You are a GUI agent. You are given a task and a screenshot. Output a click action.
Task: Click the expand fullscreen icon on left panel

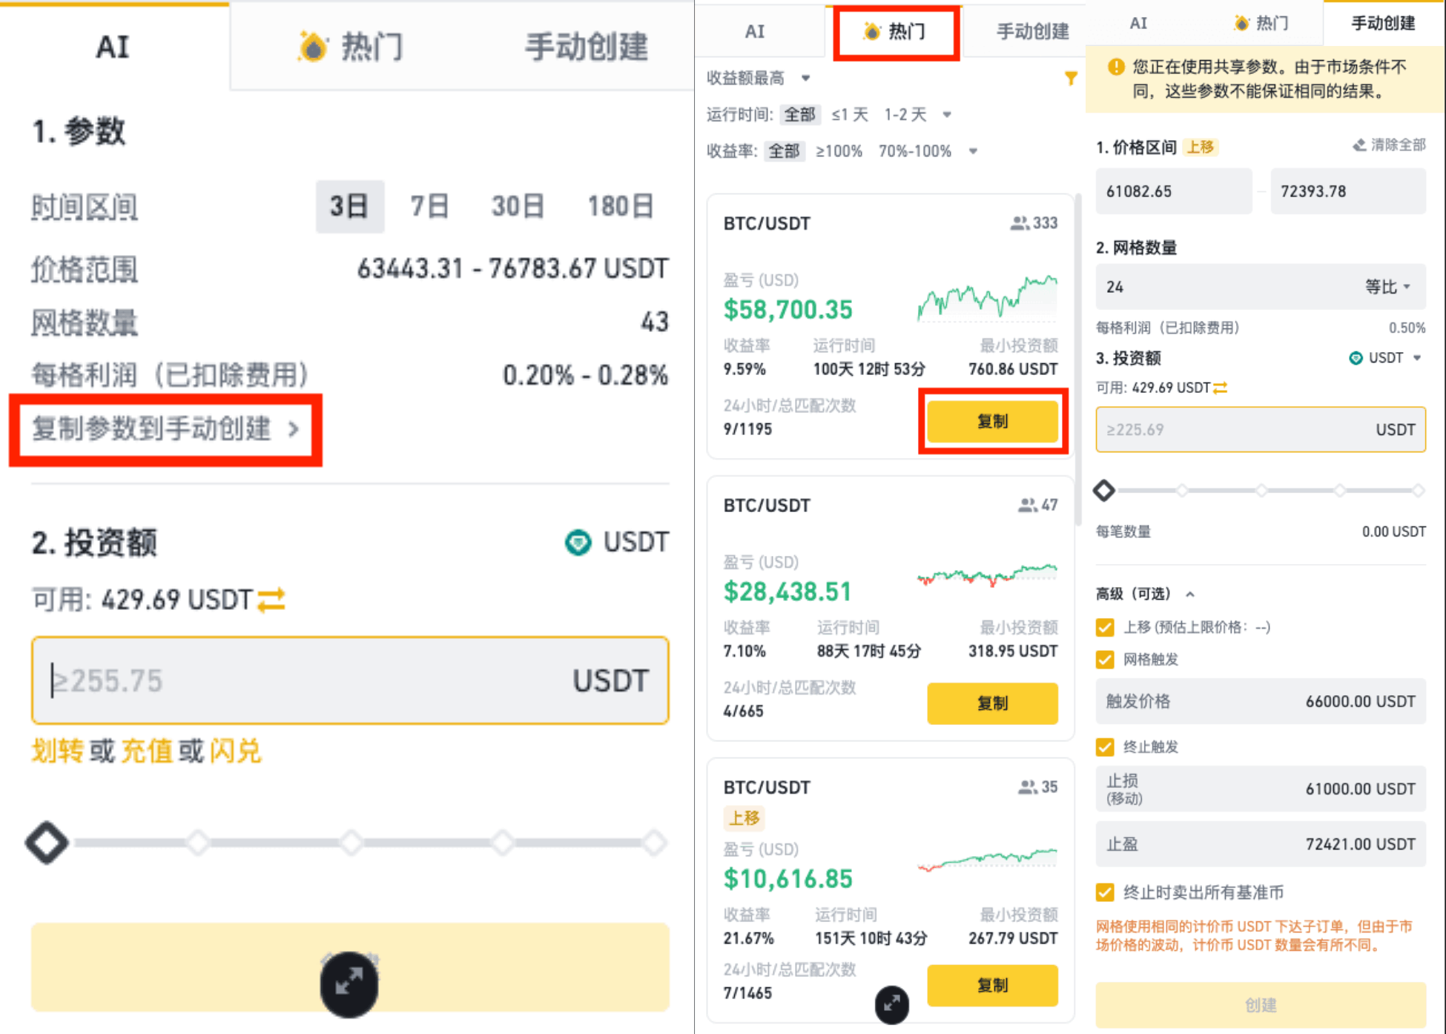coord(349,984)
